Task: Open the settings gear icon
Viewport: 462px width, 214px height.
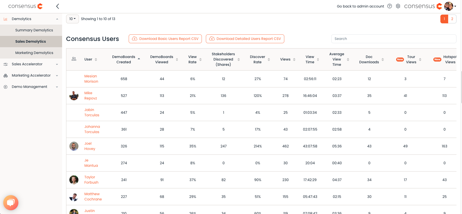Action: (x=398, y=6)
